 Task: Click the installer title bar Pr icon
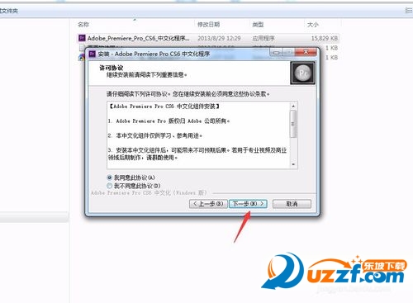pyautogui.click(x=92, y=54)
